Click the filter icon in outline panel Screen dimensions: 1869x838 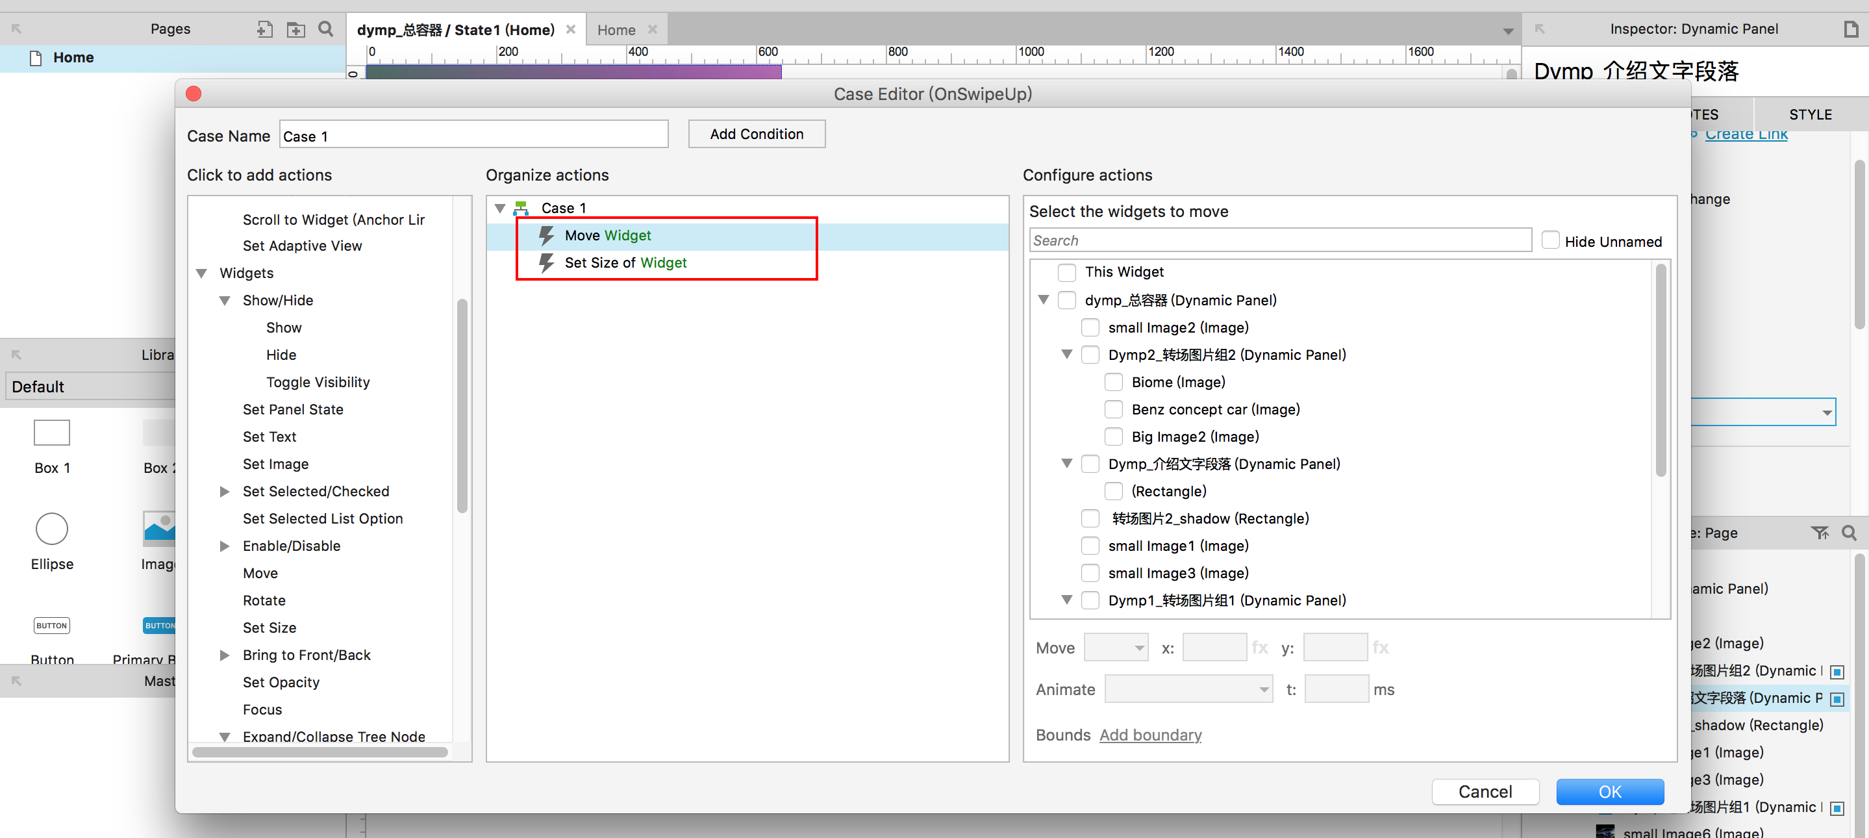coord(1819,533)
